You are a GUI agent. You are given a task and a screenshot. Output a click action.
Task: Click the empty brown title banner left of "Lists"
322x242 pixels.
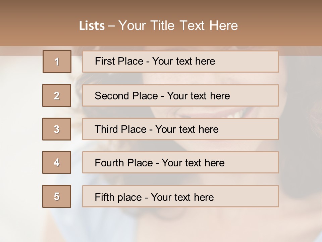[x=37, y=26]
